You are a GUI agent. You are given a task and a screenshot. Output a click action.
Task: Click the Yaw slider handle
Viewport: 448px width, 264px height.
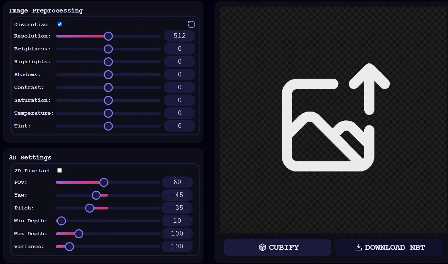96,195
